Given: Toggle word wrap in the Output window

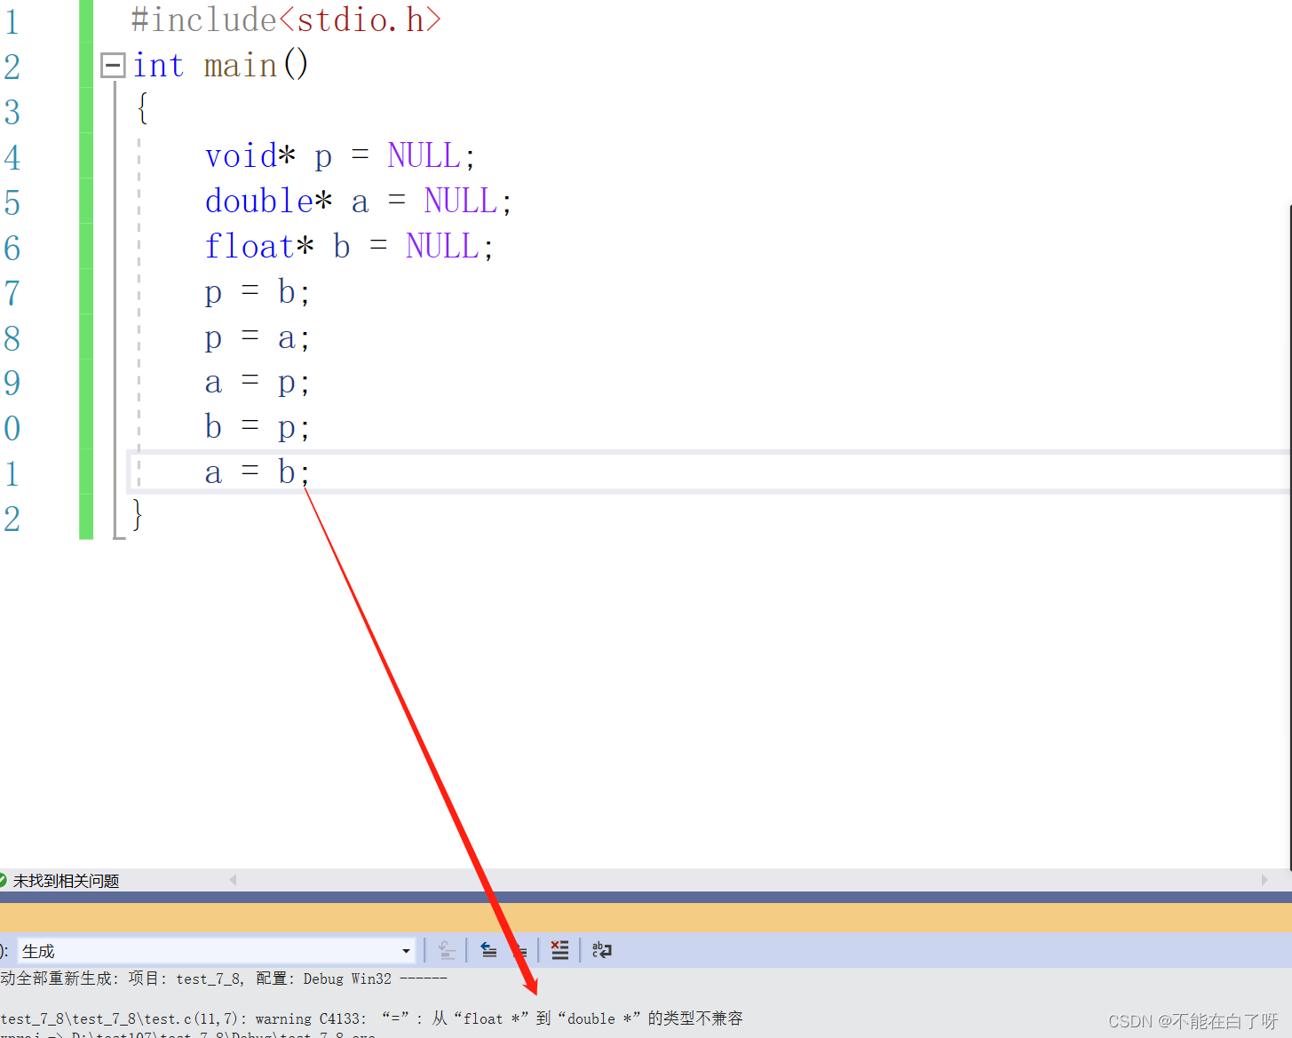Looking at the screenshot, I should click(x=601, y=949).
